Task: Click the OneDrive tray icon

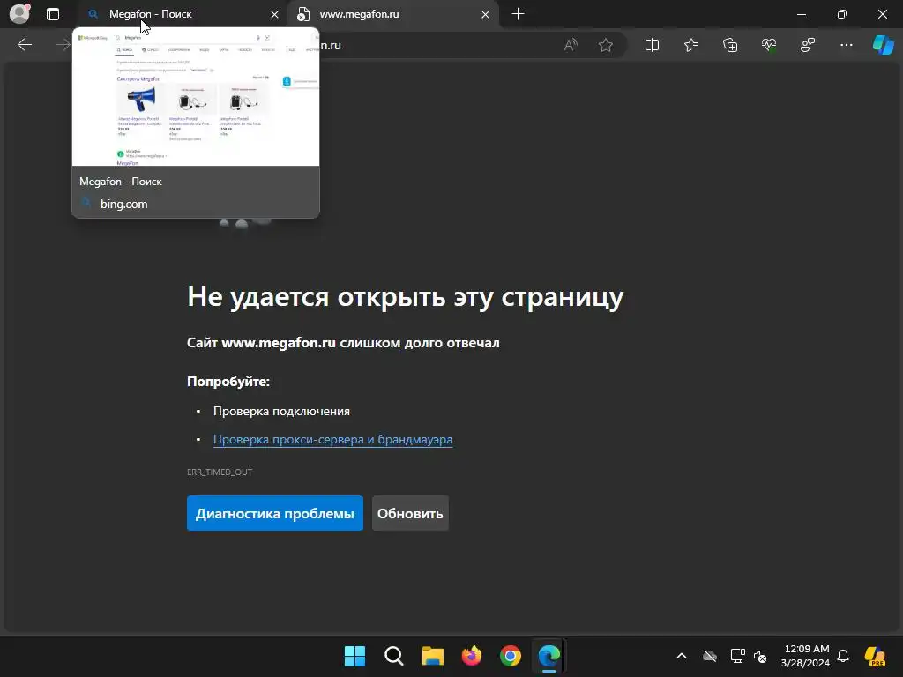Action: pyautogui.click(x=710, y=656)
